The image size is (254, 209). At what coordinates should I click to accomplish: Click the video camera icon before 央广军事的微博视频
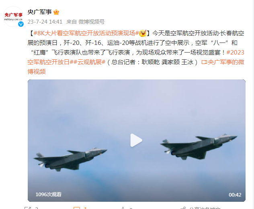204,62
